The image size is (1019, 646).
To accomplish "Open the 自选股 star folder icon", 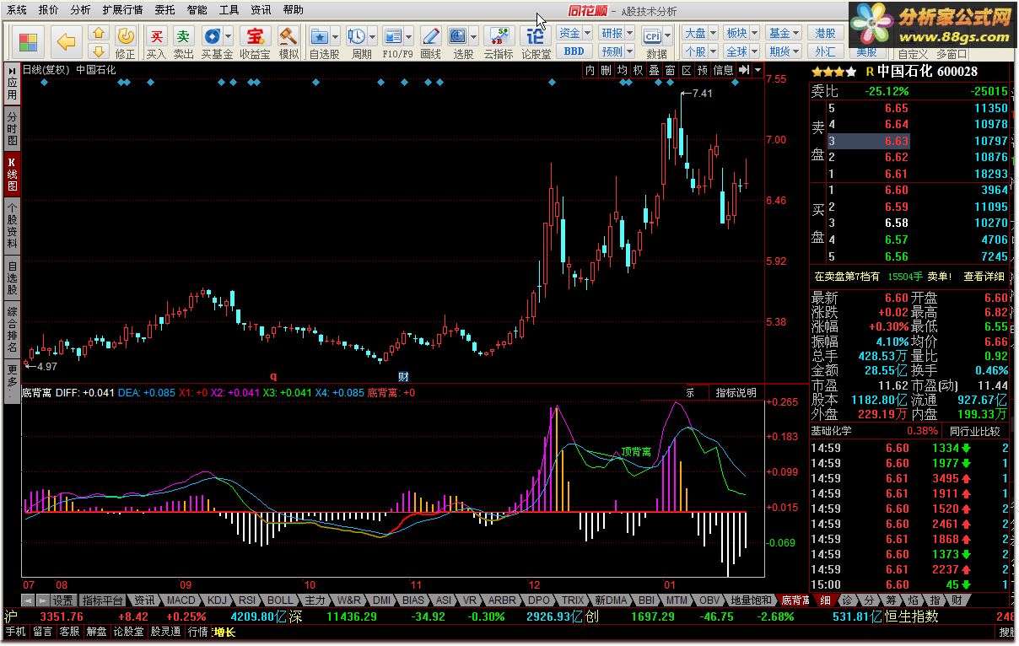I will 320,35.
